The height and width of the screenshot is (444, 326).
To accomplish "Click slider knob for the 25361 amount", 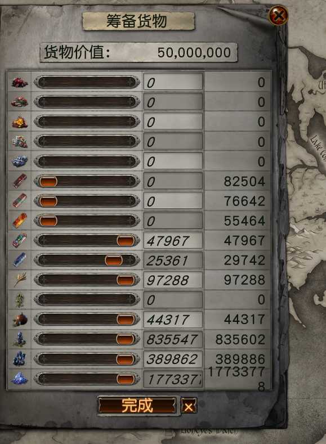I will (114, 260).
